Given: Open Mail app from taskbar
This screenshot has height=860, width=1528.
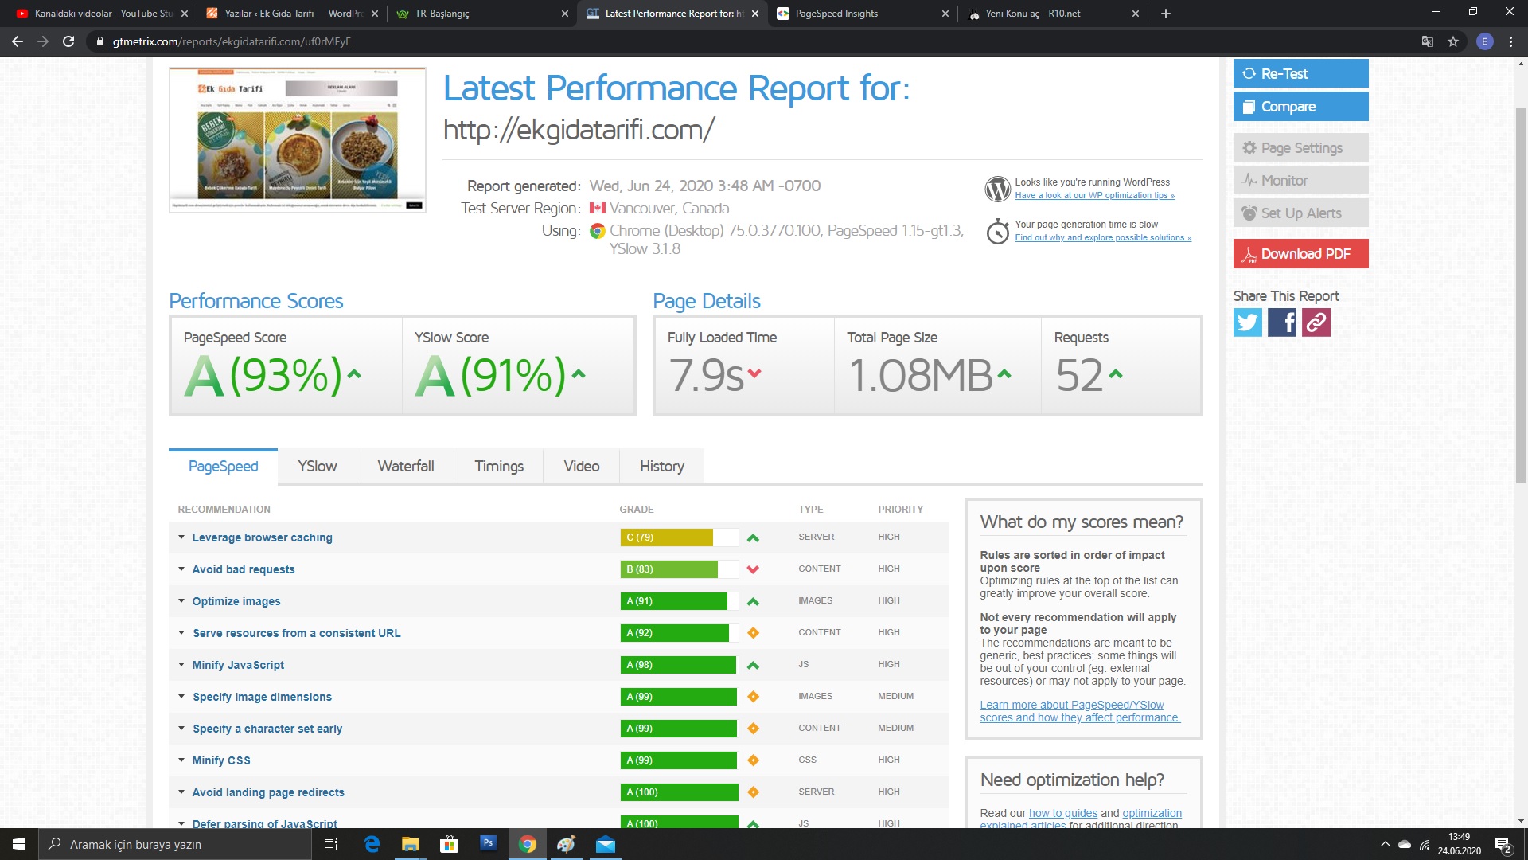Looking at the screenshot, I should click(x=606, y=844).
